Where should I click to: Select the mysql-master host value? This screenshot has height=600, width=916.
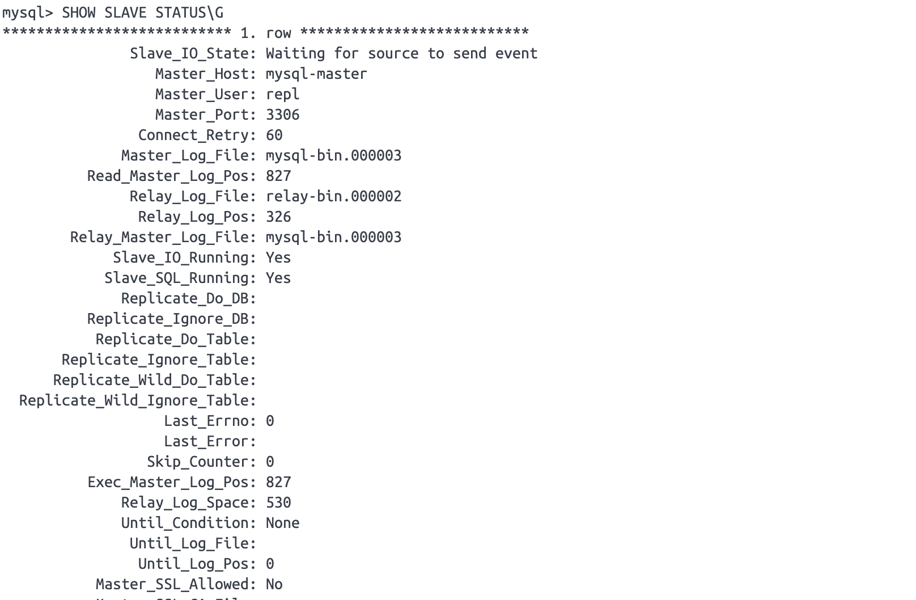tap(316, 74)
